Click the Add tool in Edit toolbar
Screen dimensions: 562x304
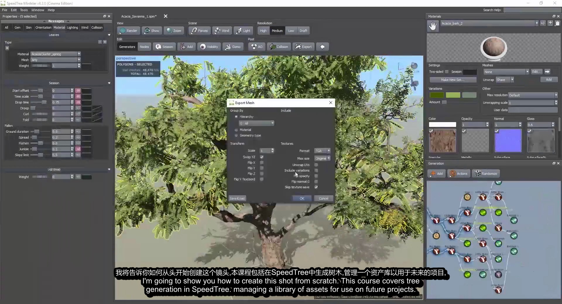[x=187, y=47]
